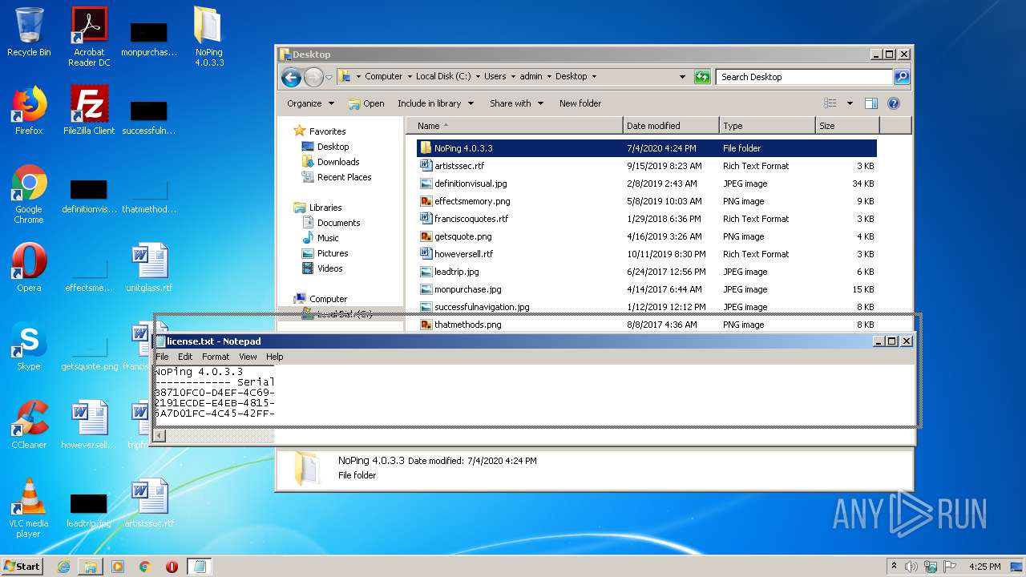The width and height of the screenshot is (1026, 577).
Task: Click New folder button
Action: tap(580, 103)
